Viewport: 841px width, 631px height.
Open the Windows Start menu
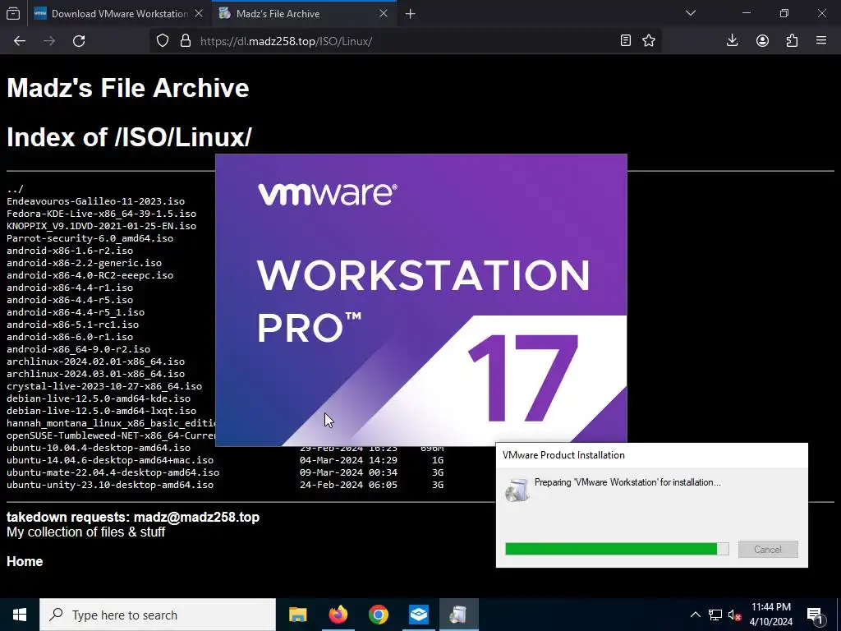tap(20, 615)
